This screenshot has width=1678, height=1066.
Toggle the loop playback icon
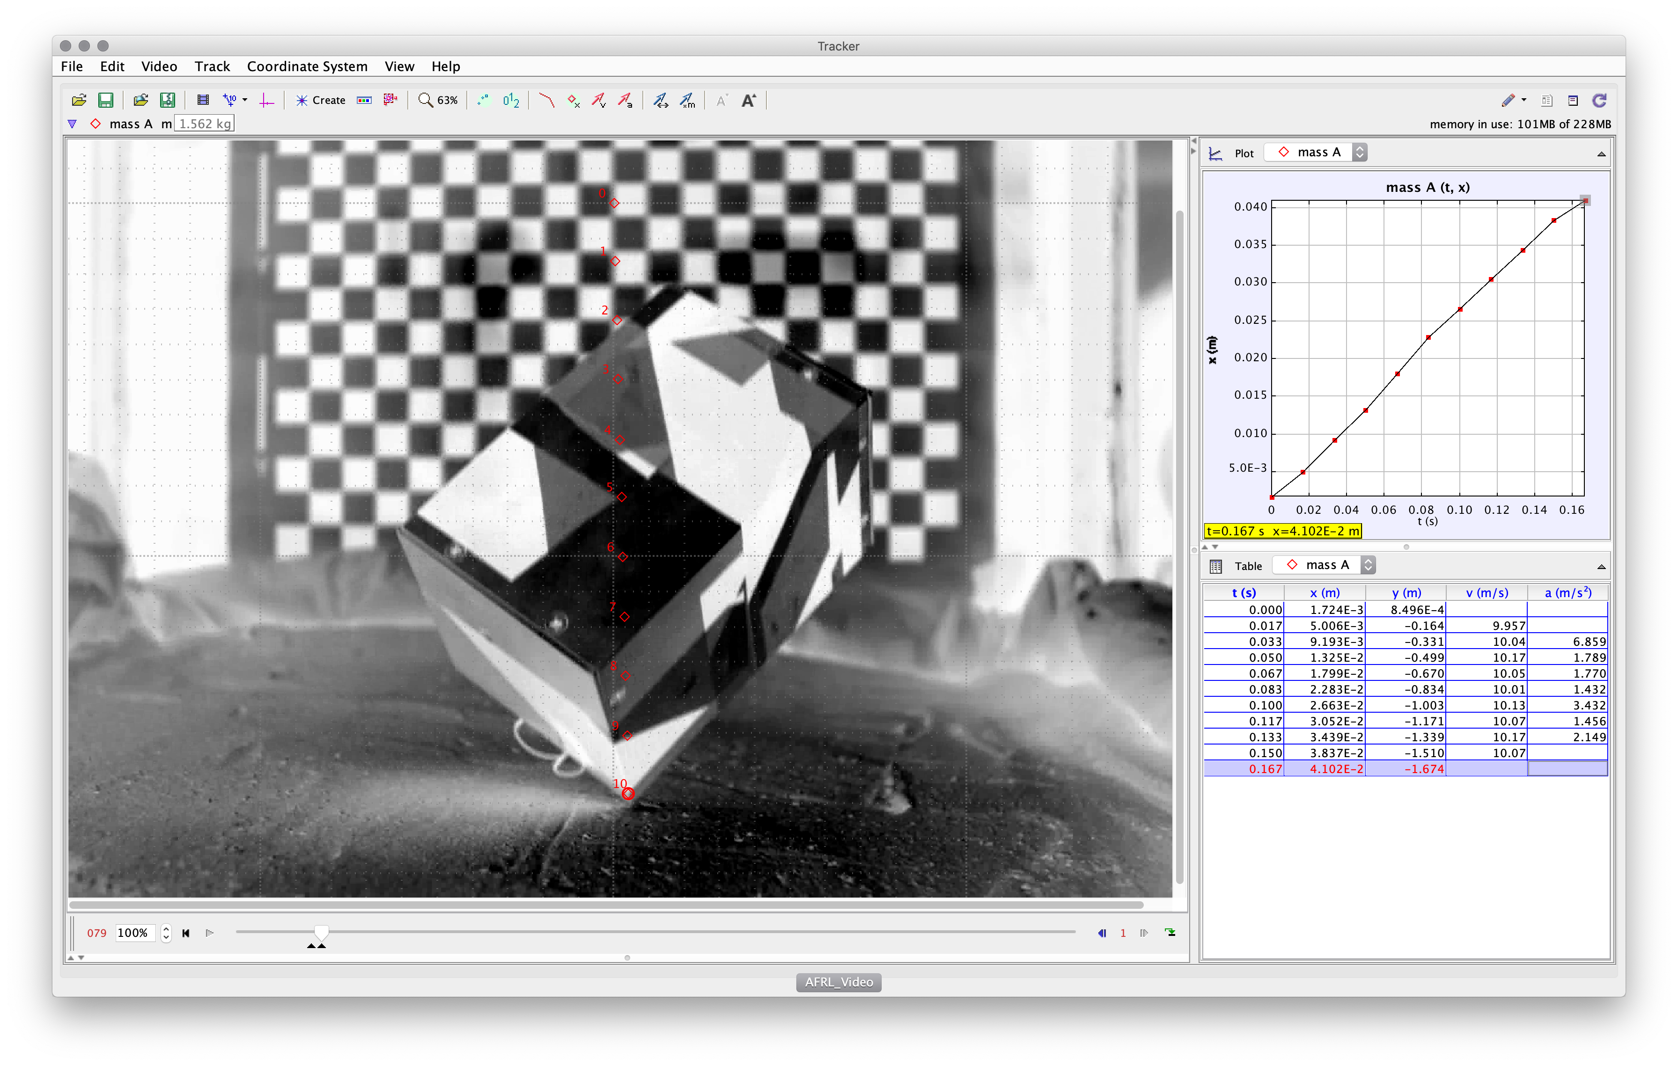click(x=1170, y=933)
